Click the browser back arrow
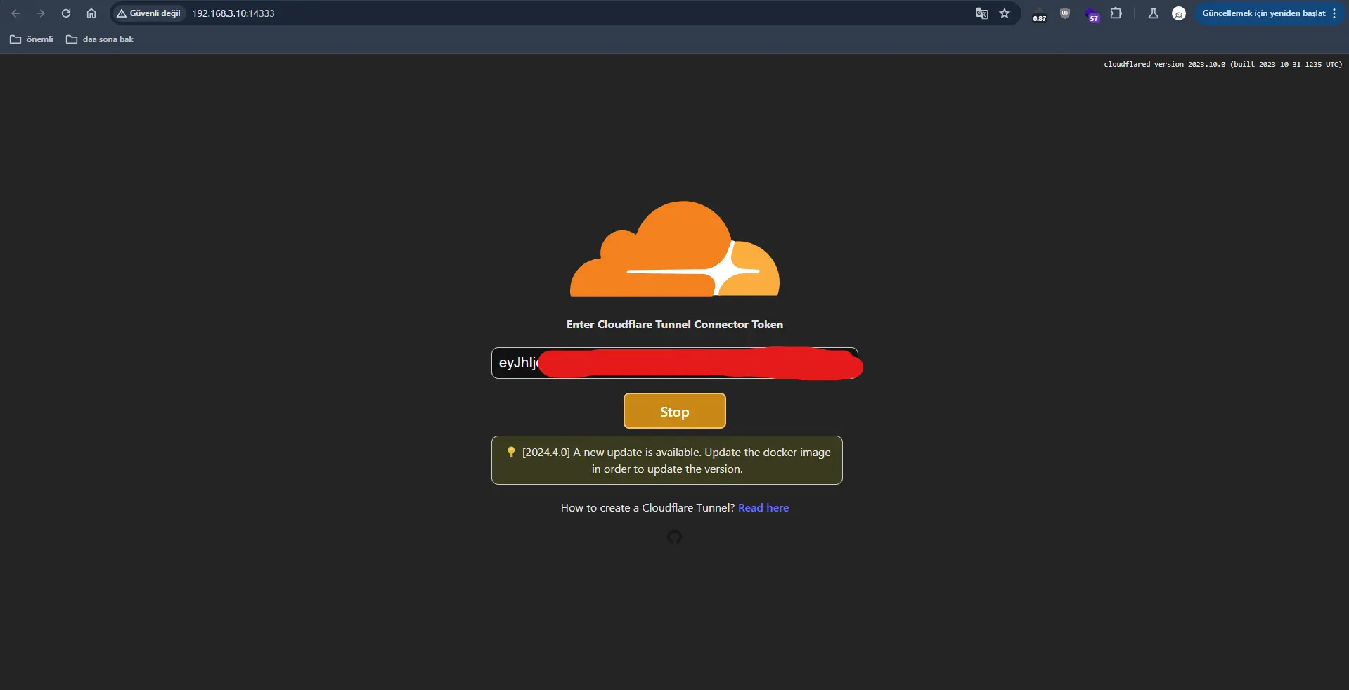The image size is (1349, 690). [15, 13]
